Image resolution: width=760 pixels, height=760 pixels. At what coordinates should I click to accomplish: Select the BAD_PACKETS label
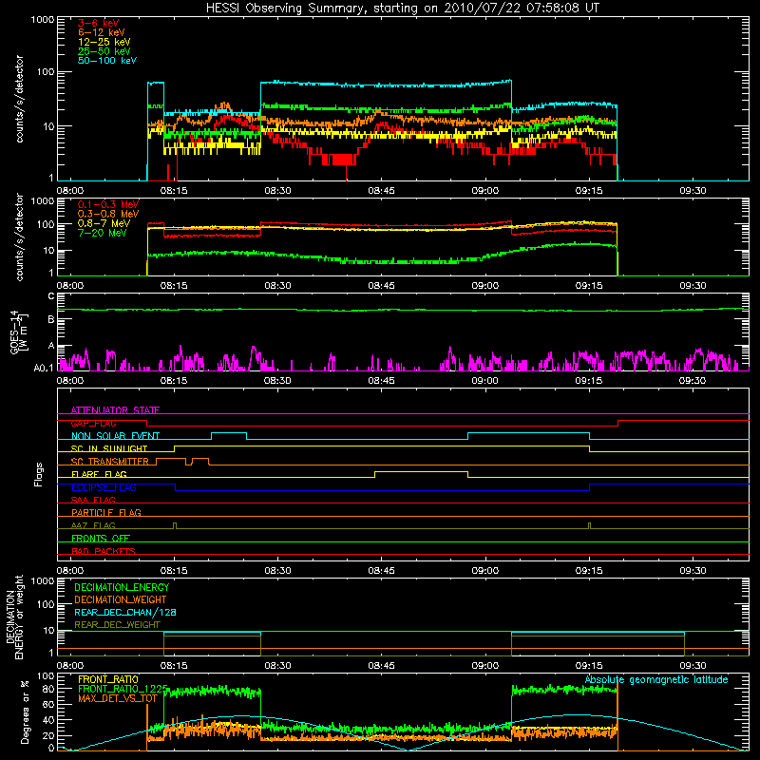click(104, 551)
